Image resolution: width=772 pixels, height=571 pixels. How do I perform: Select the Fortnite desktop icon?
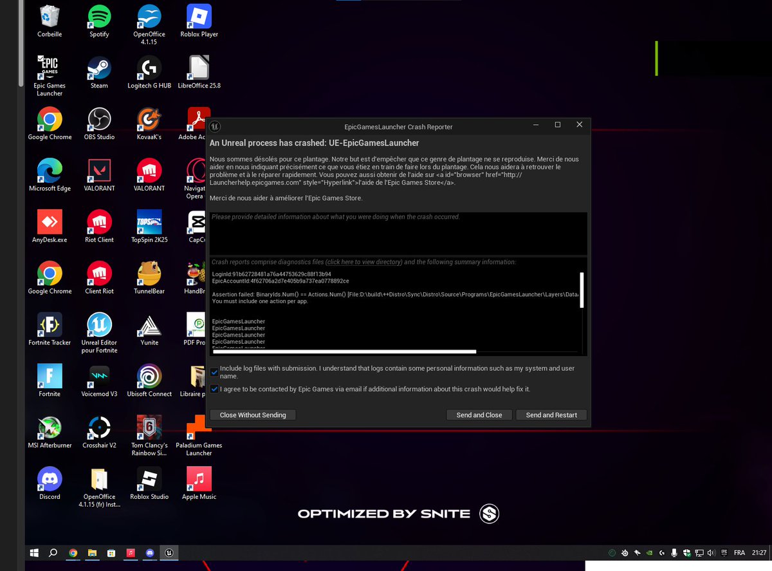tap(50, 381)
